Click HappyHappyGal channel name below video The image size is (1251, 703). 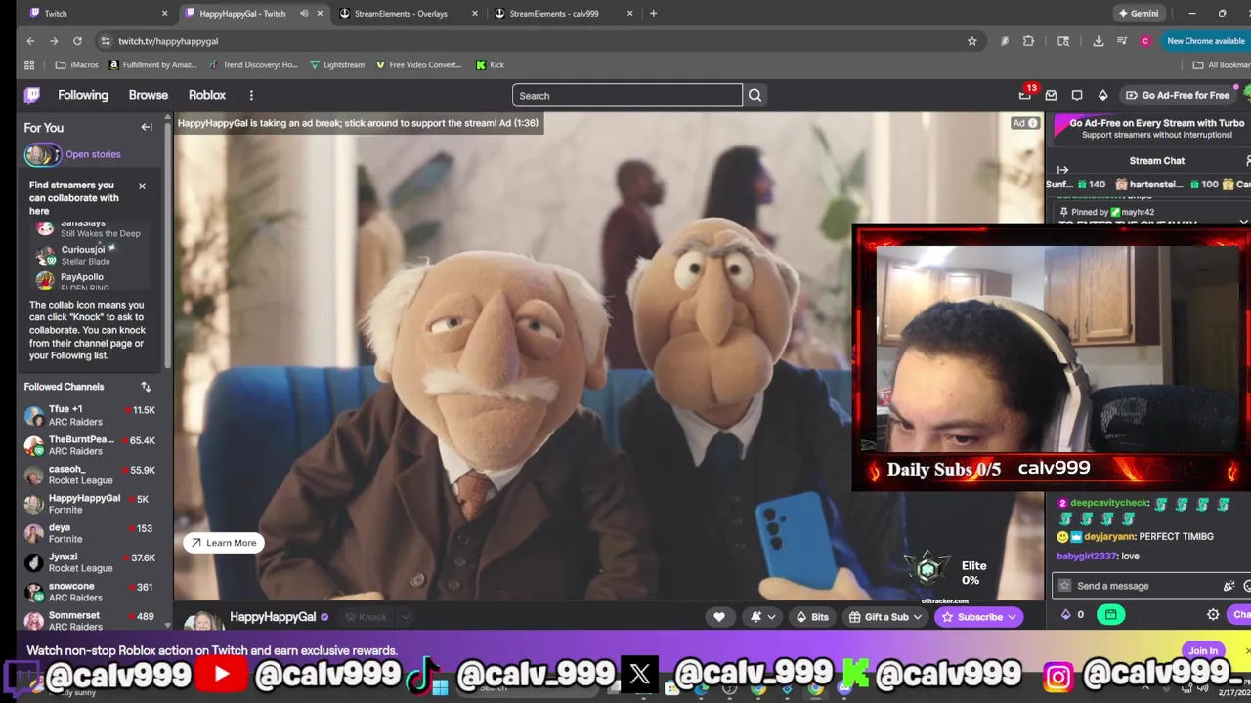(x=273, y=617)
